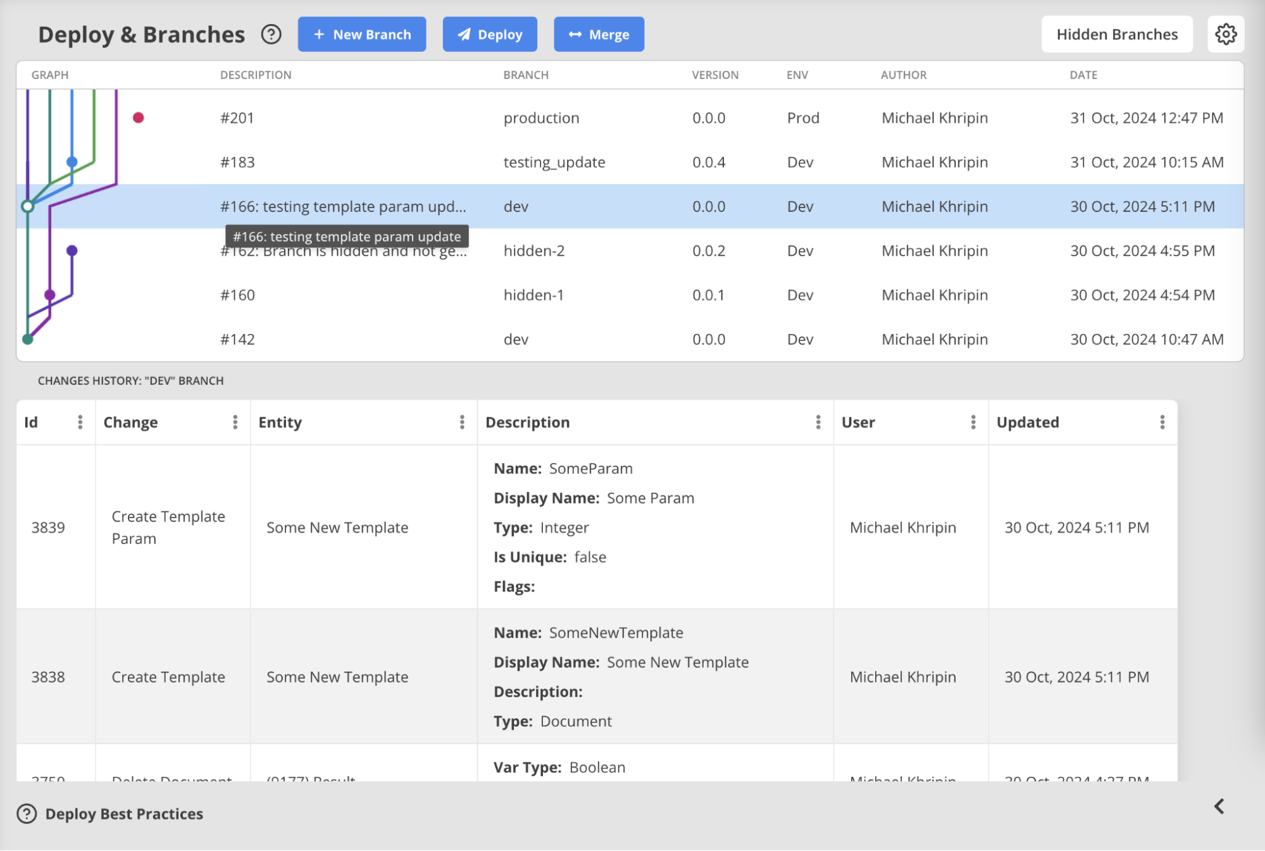
Task: Show Hidden Branches
Action: (x=1116, y=34)
